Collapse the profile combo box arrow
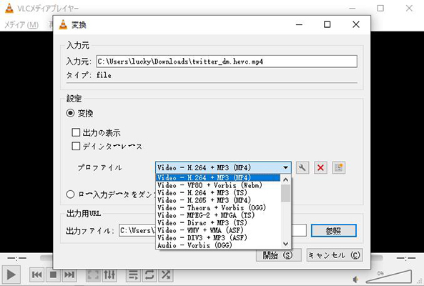 [285, 167]
